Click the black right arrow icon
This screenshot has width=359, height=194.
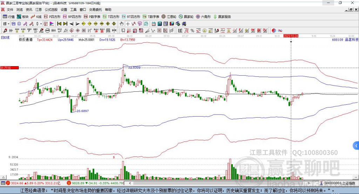[x=77, y=24]
